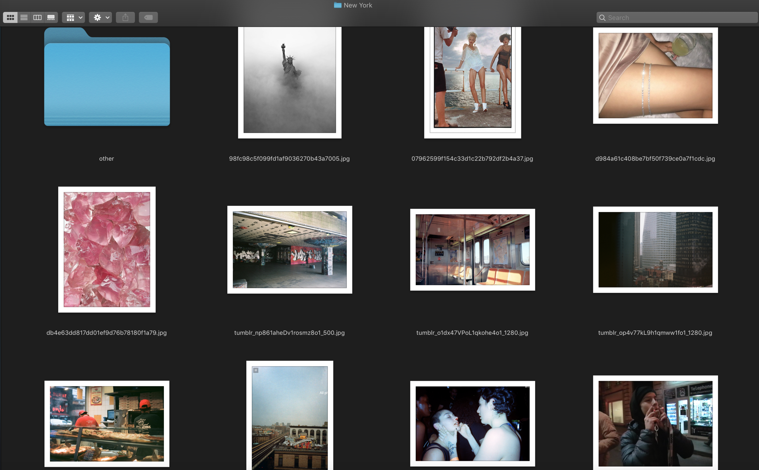This screenshot has width=759, height=470.
Task: Click the magnifying glass search icon
Action: [602, 18]
